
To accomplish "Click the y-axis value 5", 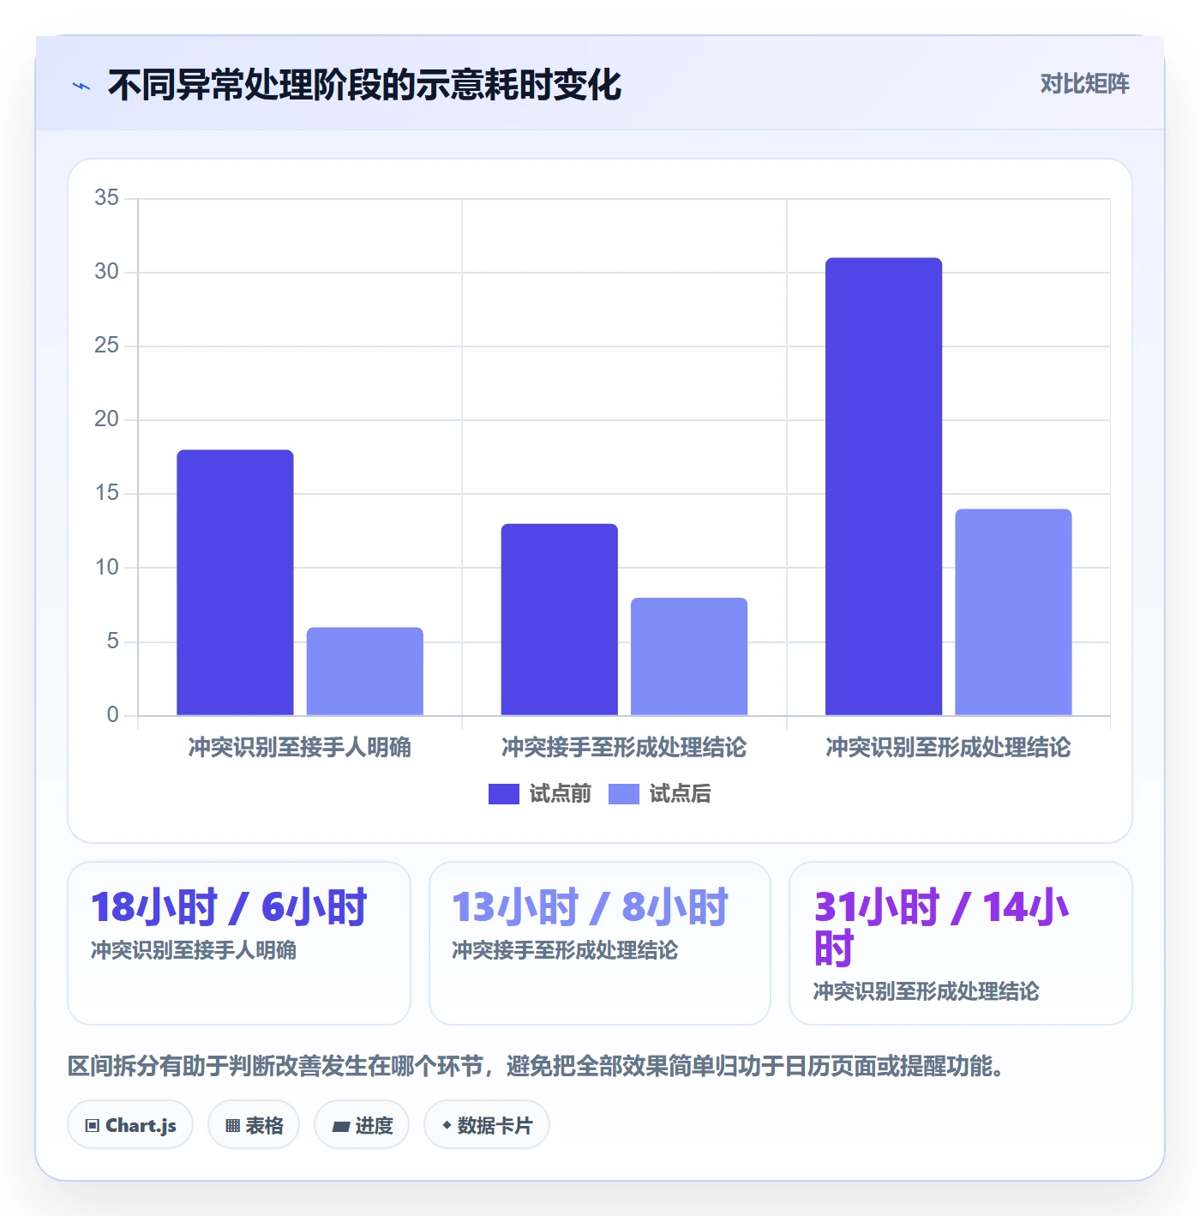I will pos(112,641).
